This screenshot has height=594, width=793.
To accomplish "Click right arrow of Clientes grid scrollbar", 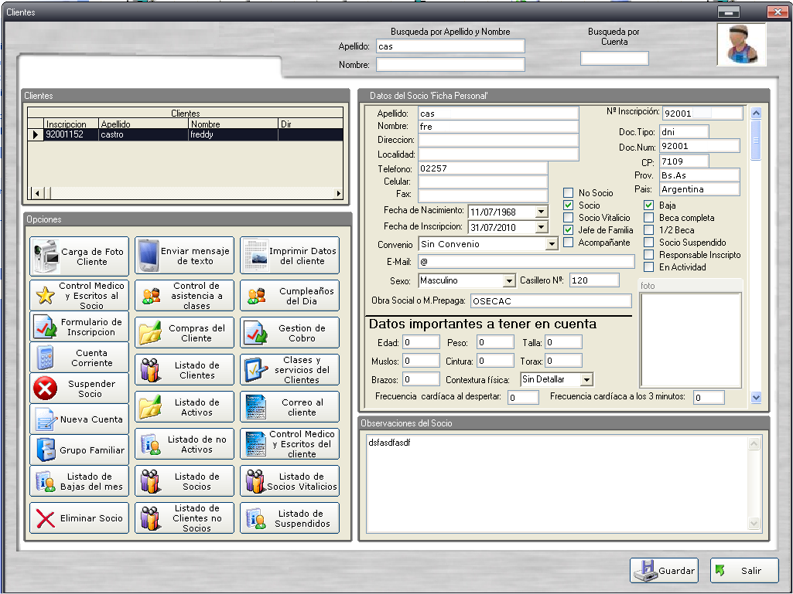I will pos(338,193).
